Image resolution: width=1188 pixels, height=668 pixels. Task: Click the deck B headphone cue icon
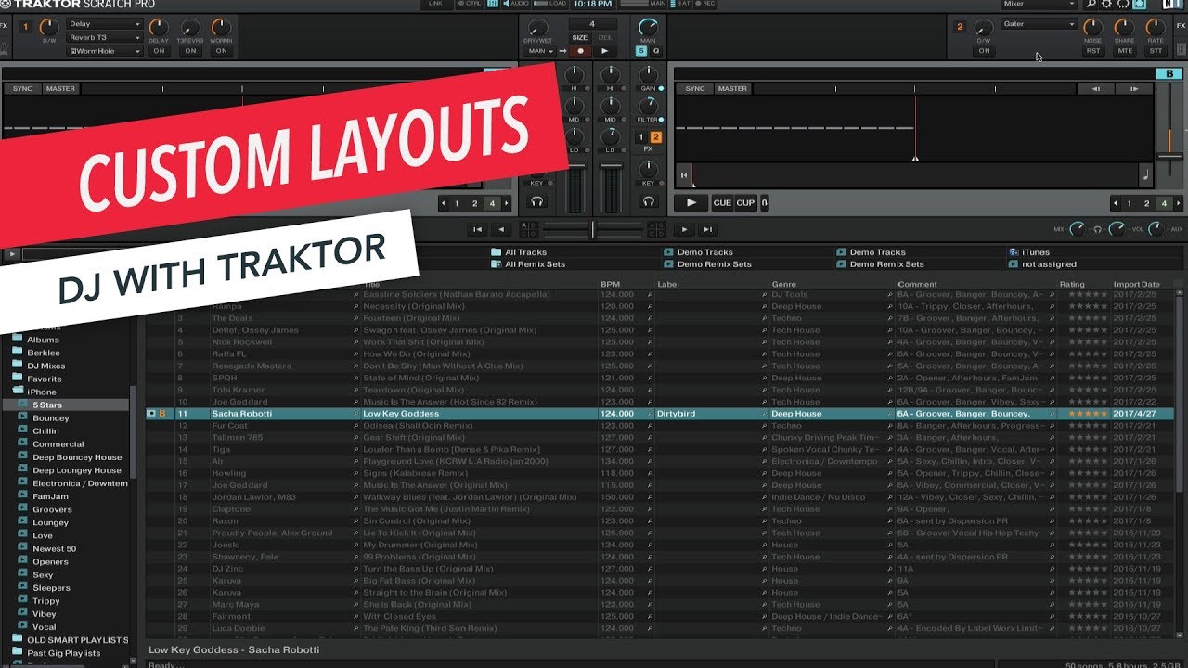point(649,201)
